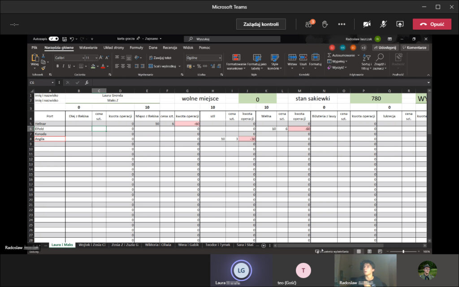The height and width of the screenshot is (287, 459).
Task: Open the Name Box dropdown arrow
Action: coord(53,83)
